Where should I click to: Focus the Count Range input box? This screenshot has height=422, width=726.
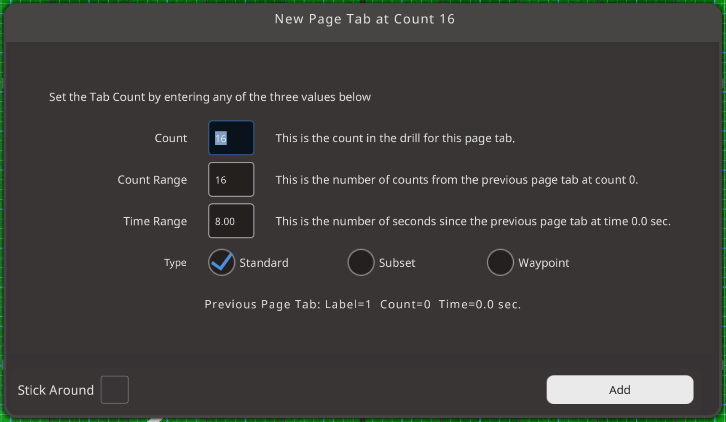point(231,180)
